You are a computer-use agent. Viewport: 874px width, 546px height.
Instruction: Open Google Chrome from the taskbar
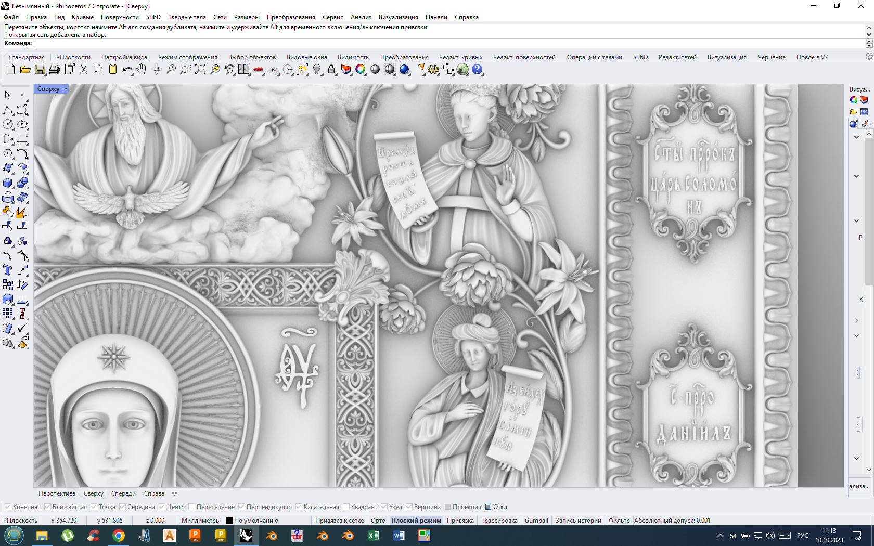click(119, 536)
